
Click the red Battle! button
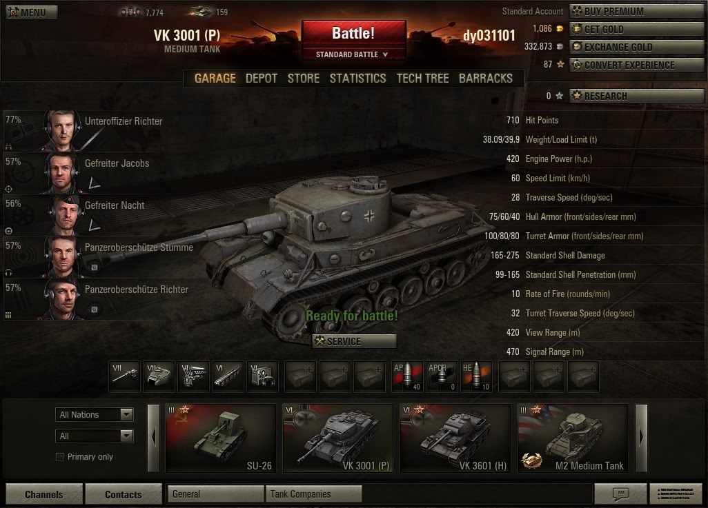click(x=354, y=34)
